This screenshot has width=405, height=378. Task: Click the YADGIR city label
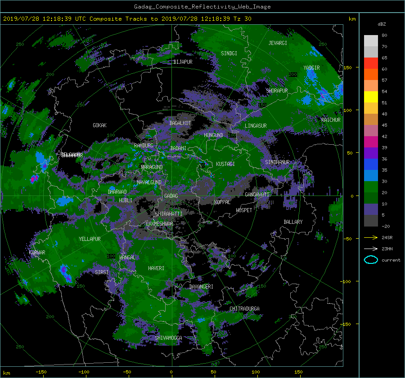tap(311, 68)
